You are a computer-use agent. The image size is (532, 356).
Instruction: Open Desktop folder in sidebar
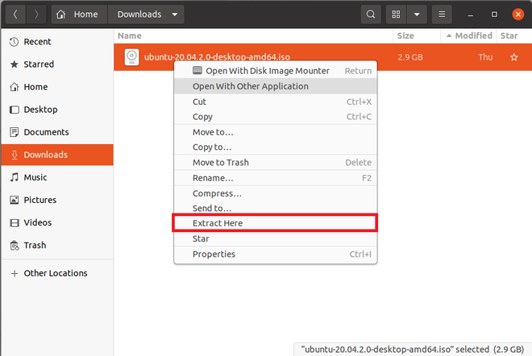(57, 110)
